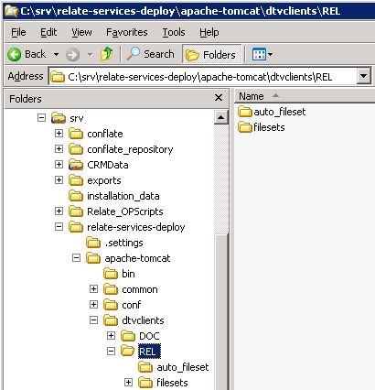Open the View menu
This screenshot has height=390, width=375.
[81, 32]
